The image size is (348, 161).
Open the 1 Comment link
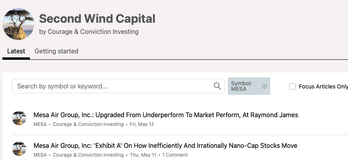tap(175, 155)
